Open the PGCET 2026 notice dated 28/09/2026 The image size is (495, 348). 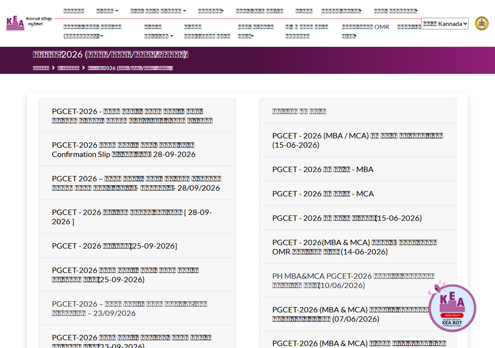tap(137, 183)
